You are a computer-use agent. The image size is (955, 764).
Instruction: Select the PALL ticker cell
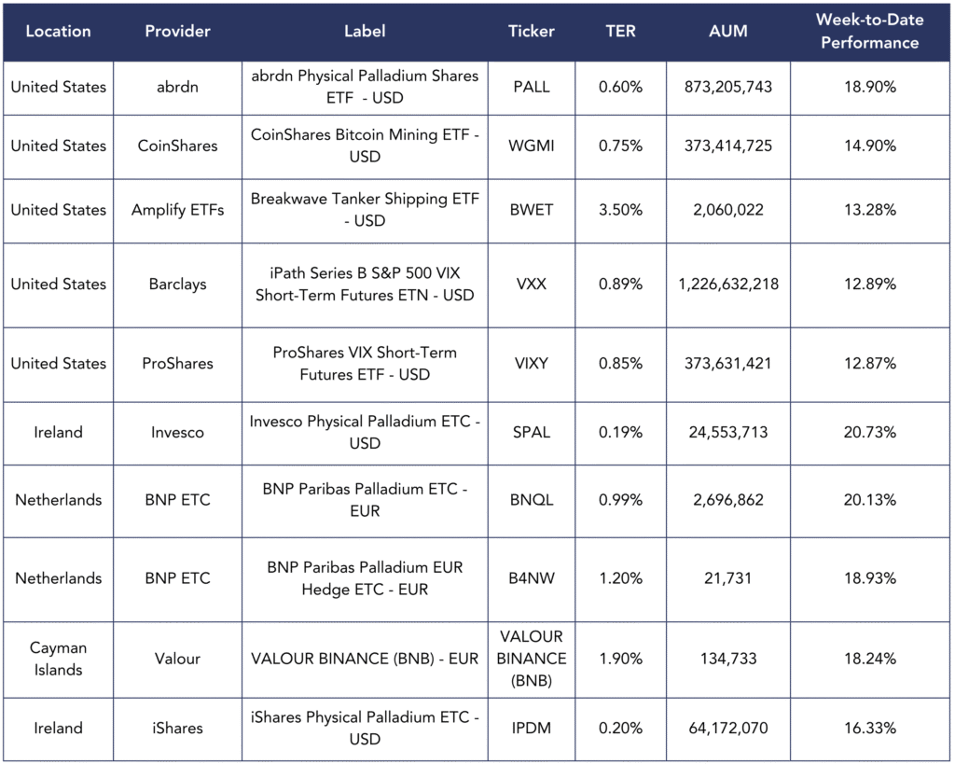(x=531, y=87)
